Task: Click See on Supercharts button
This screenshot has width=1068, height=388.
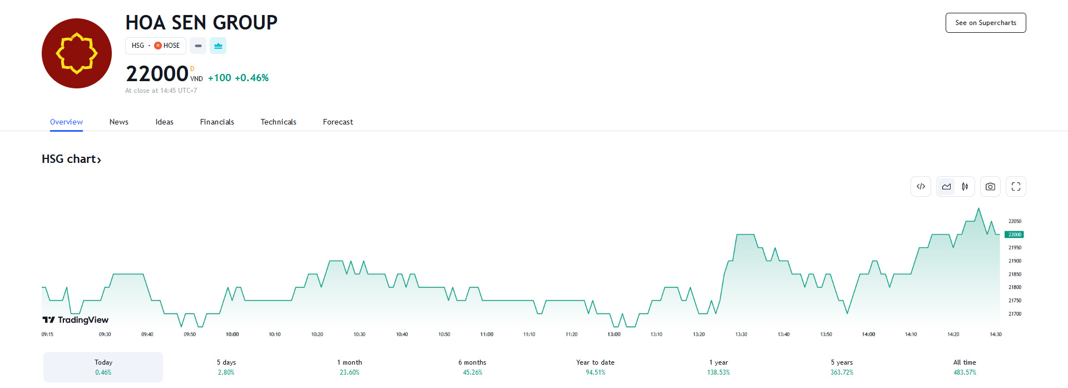Action: pyautogui.click(x=985, y=23)
